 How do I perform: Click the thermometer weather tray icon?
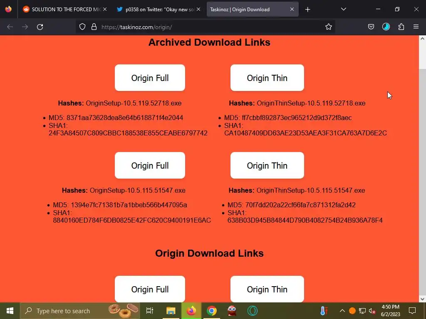tap(324, 311)
